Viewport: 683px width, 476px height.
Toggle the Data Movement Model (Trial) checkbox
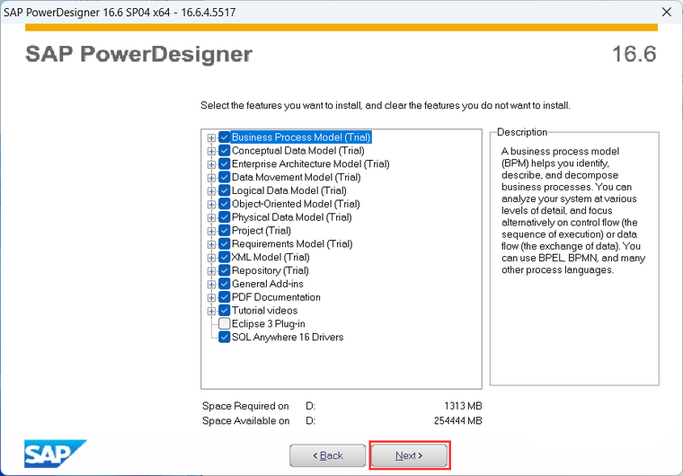click(x=225, y=177)
